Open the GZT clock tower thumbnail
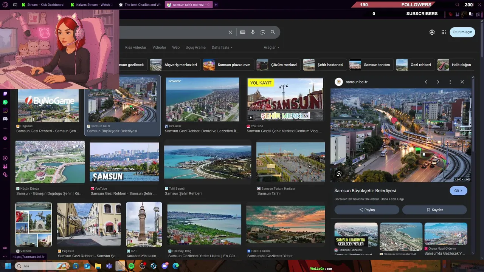Viewport: 484px width, 272px height. coord(144,224)
